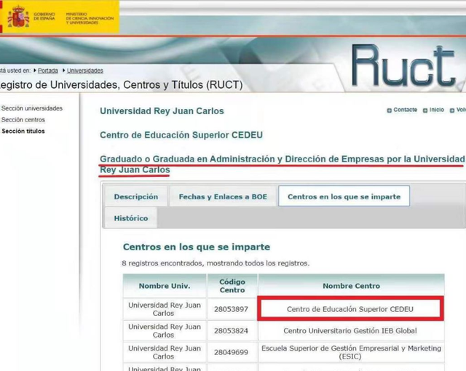Click the Inicio icon
Screen dimensions: 466x371
(x=425, y=111)
